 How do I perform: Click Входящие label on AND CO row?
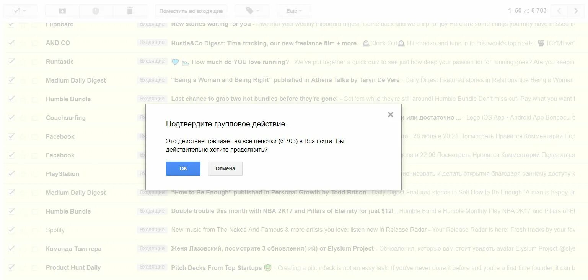click(152, 42)
